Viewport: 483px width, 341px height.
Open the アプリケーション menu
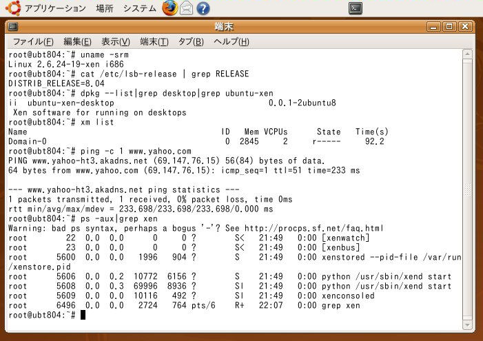click(x=55, y=8)
